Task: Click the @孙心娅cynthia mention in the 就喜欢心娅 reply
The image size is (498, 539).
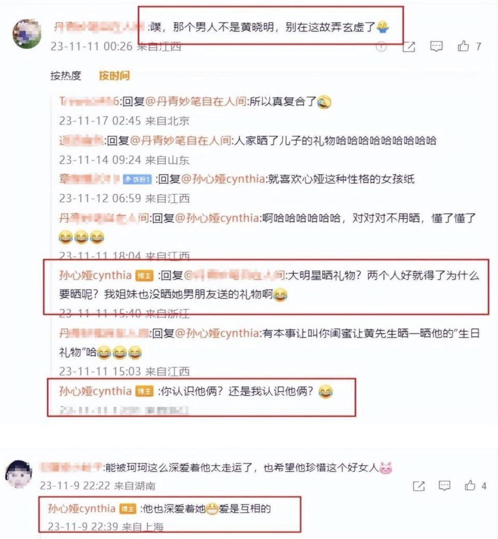Action: point(223,179)
